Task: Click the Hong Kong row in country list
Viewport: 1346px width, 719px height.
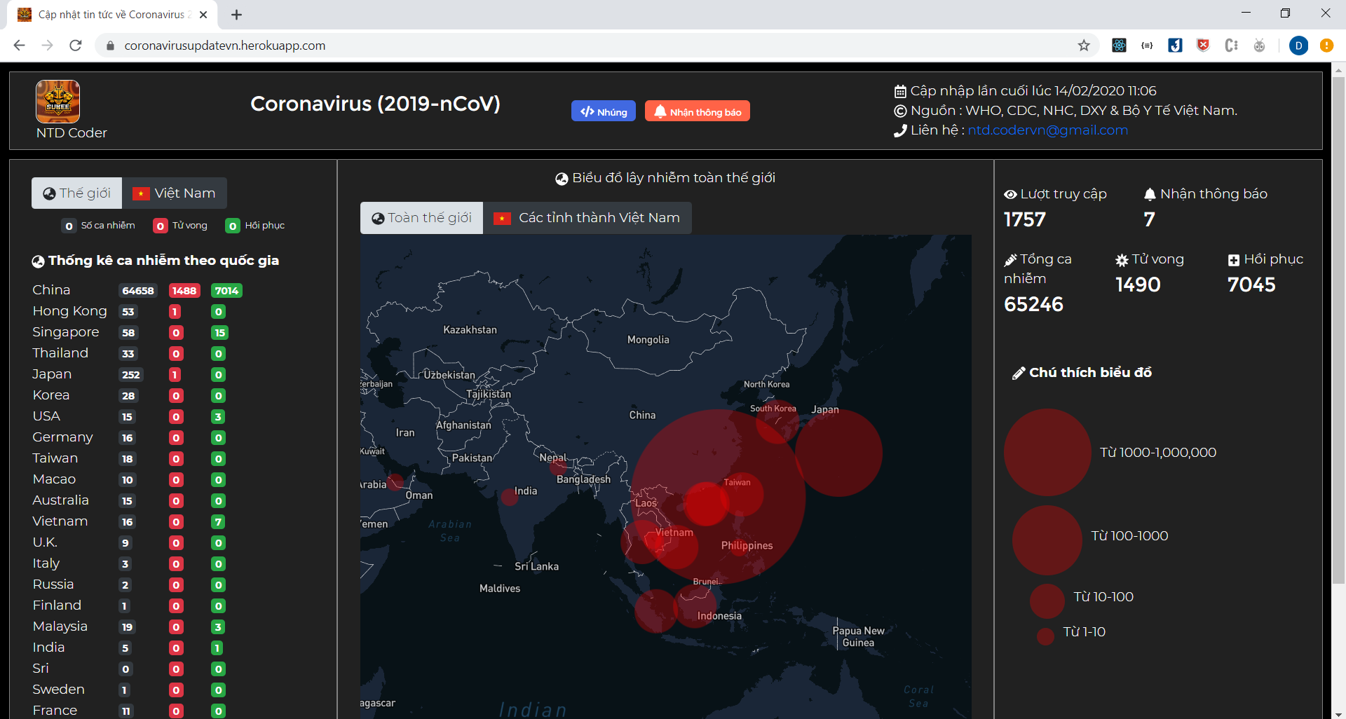Action: pos(137,311)
